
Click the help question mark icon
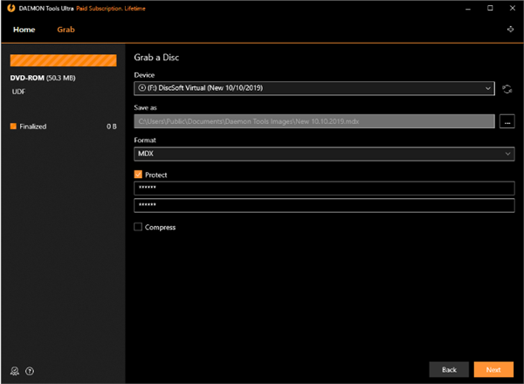30,371
